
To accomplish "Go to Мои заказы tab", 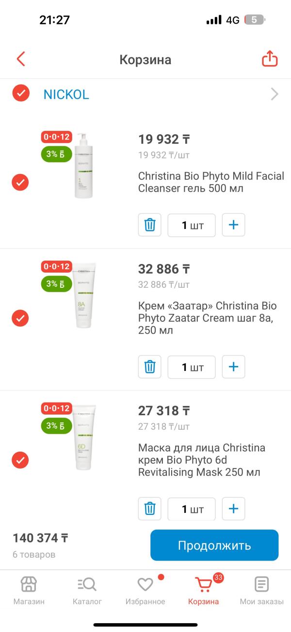I will 261,590.
